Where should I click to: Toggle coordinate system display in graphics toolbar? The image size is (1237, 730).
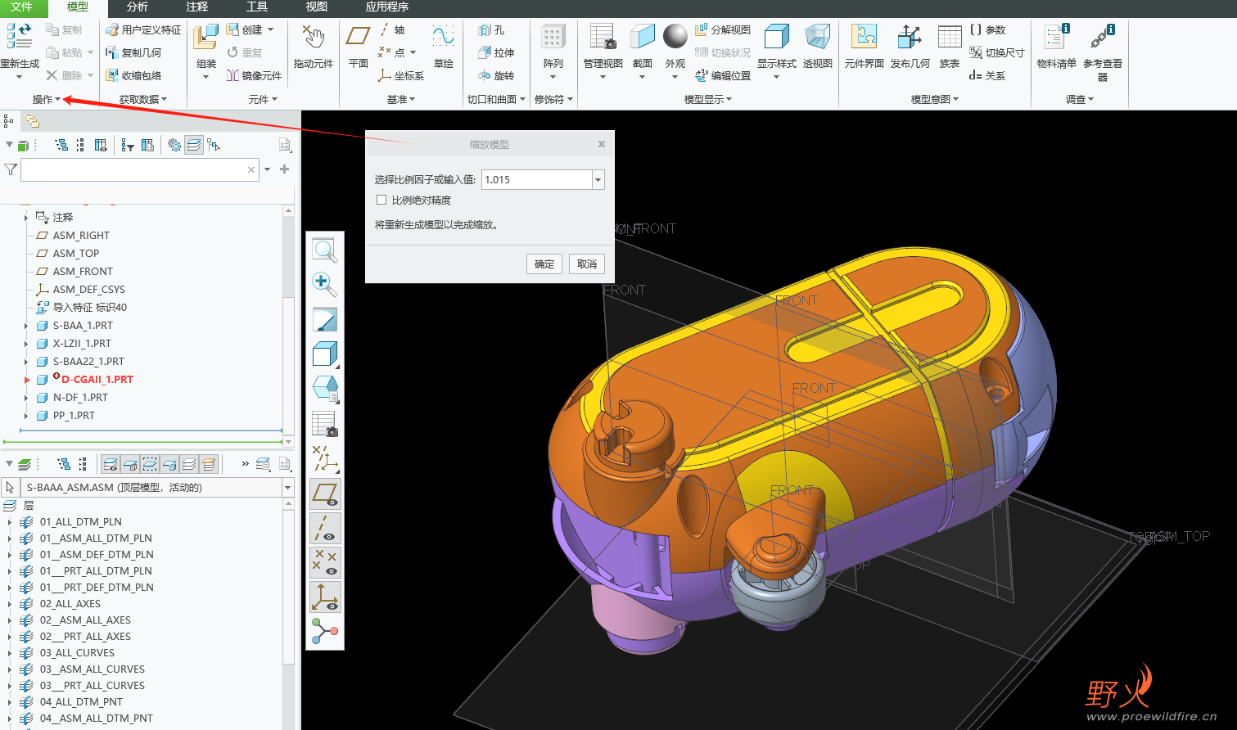pos(325,597)
